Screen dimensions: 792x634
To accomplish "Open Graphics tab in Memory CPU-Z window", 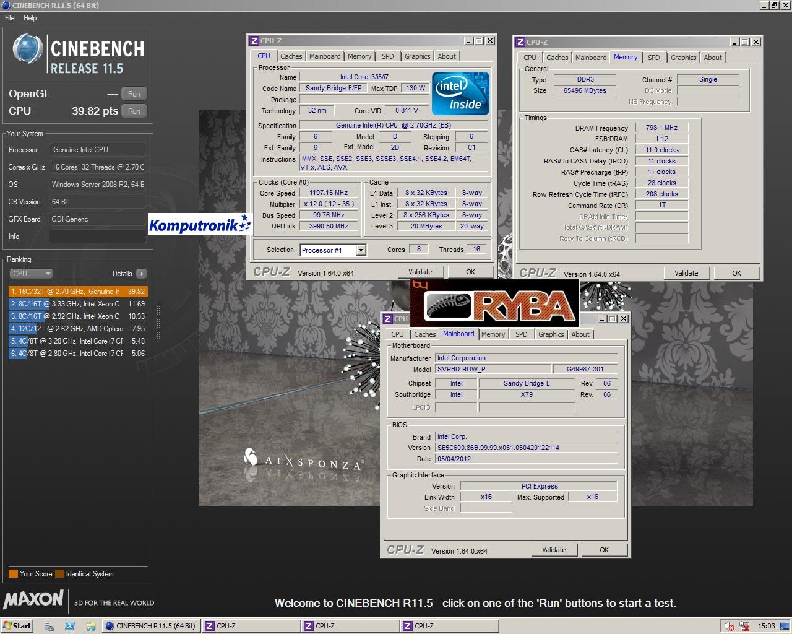I will pos(684,58).
